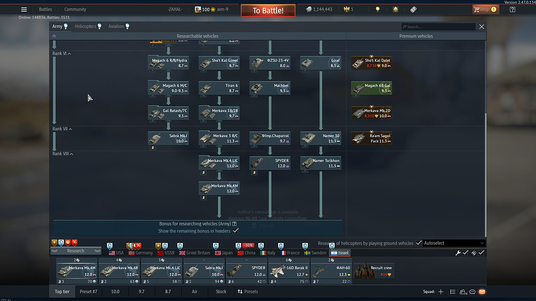Select premium Sho't Kal Dalet
536x301 pixels.
(x=371, y=63)
